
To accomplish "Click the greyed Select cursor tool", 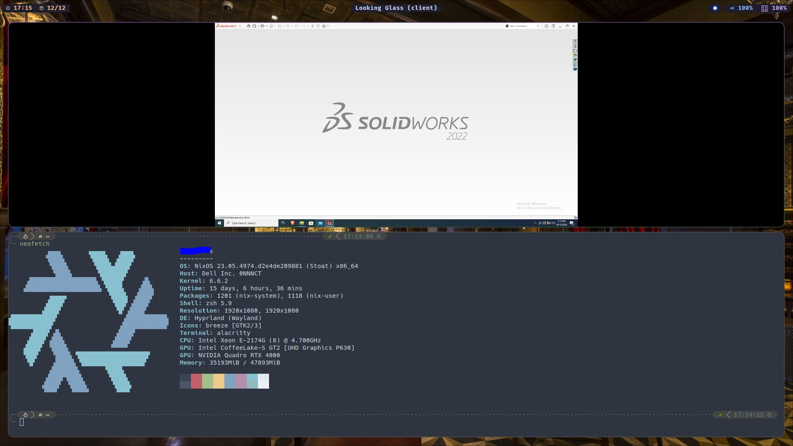I will click(305, 26).
